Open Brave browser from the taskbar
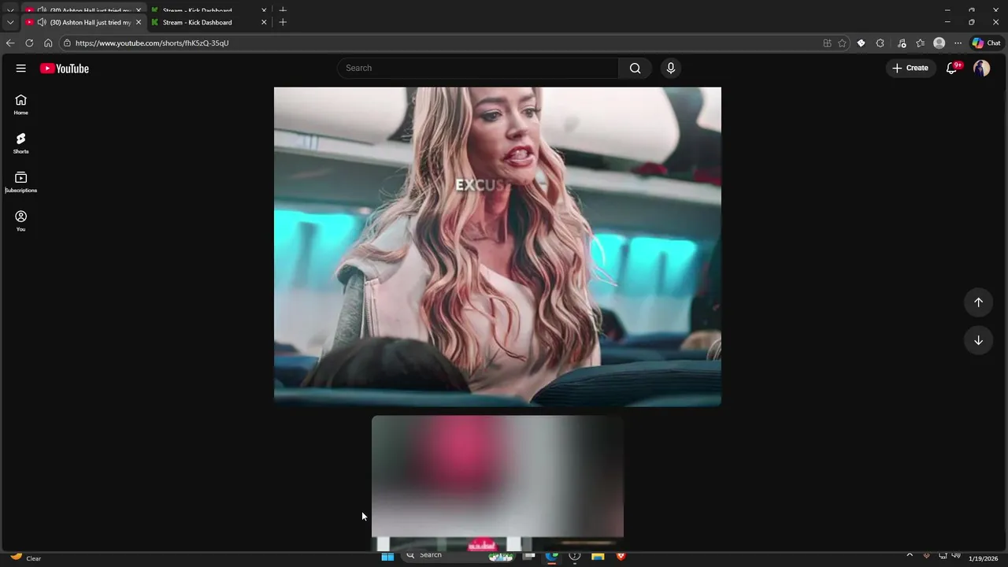This screenshot has width=1008, height=567. point(621,556)
